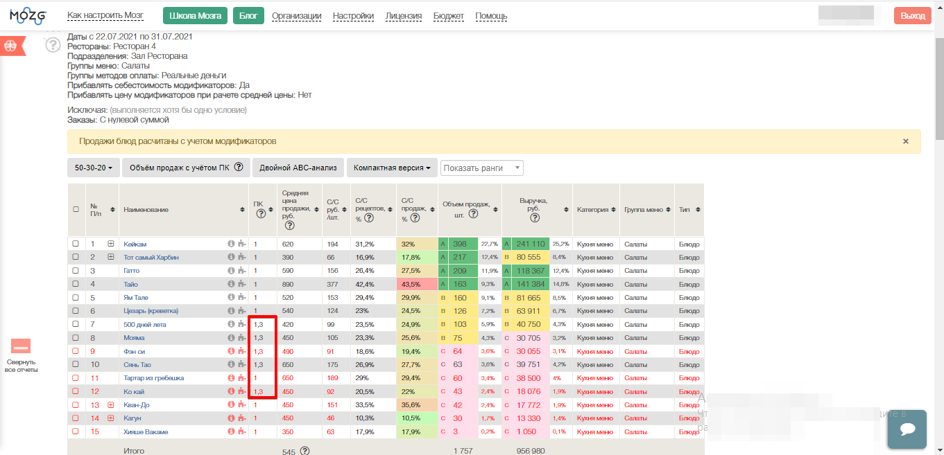The width and height of the screenshot is (944, 455).
Task: Open the chat support bubble
Action: tap(907, 429)
